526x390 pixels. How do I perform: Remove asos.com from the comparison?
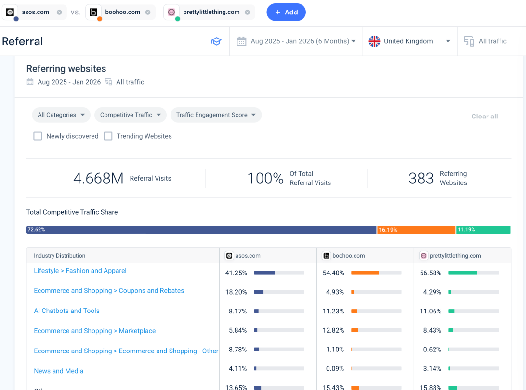pos(59,12)
